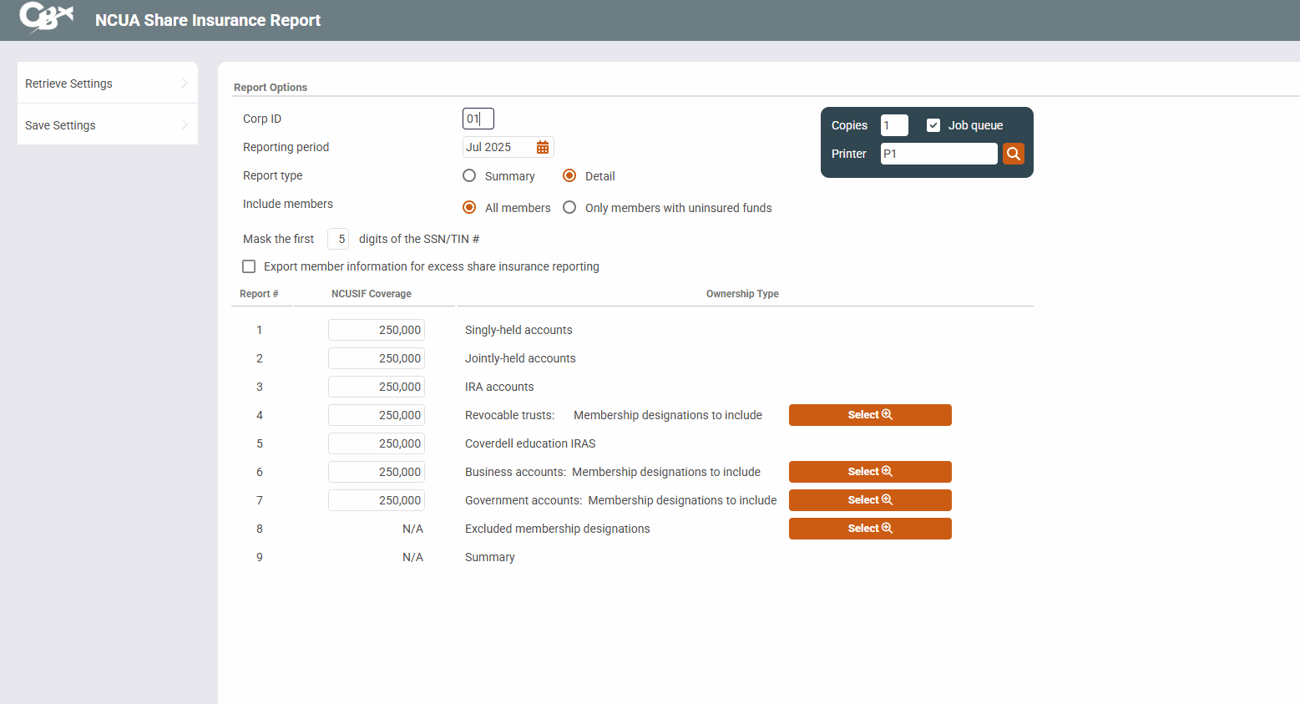Edit coverage for Revocable trusts

[377, 415]
